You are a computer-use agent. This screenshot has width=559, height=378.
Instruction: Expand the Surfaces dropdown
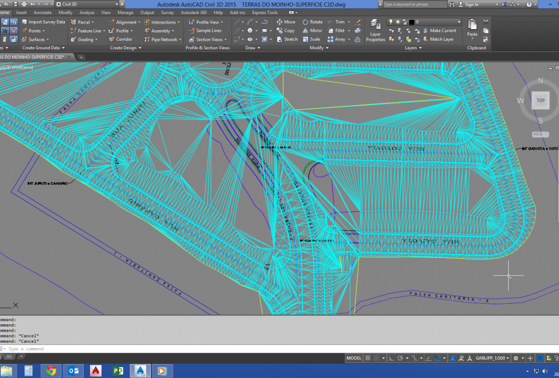[x=48, y=40]
